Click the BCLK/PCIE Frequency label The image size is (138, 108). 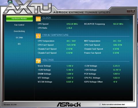94,24
